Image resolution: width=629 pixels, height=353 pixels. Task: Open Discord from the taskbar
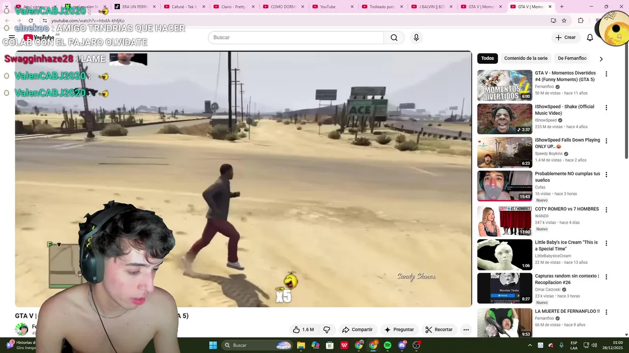pyautogui.click(x=402, y=345)
